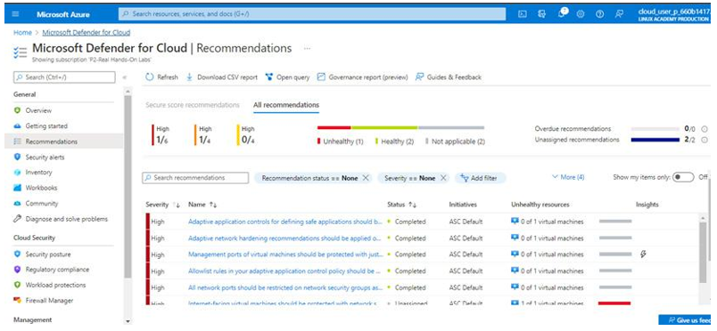
Task: Click Add filter button
Action: tap(480, 178)
